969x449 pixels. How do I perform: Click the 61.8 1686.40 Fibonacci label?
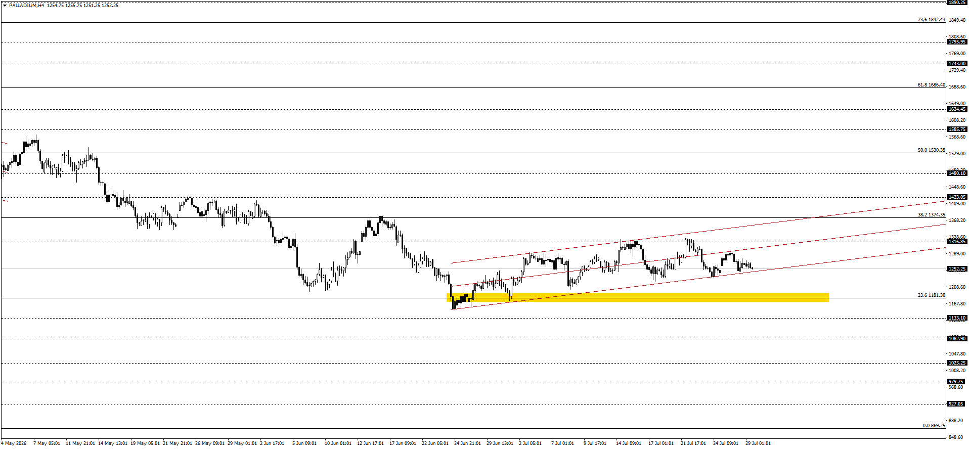(931, 85)
